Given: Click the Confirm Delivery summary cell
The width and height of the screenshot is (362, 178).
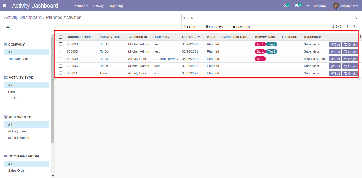Looking at the screenshot, I should [x=166, y=59].
